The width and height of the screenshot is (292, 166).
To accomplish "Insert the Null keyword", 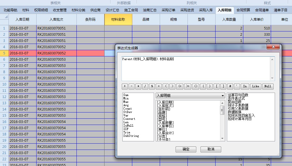I will [268, 86].
